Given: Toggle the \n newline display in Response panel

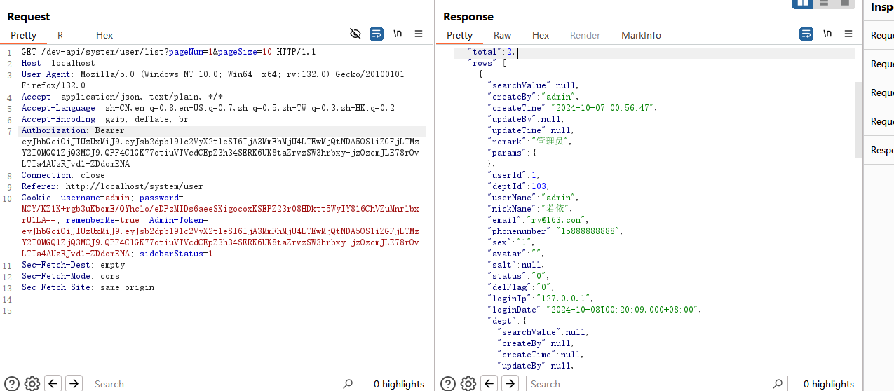Looking at the screenshot, I should pyautogui.click(x=827, y=34).
